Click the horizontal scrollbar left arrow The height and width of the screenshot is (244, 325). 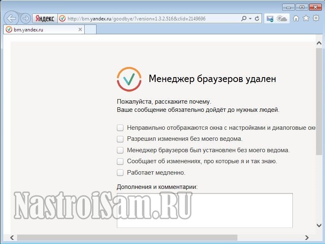point(12,237)
